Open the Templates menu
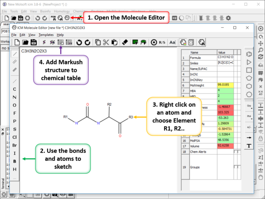The height and width of the screenshot is (199, 265). [x=46, y=34]
